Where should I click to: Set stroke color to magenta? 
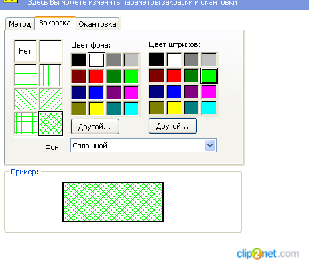[209, 92]
